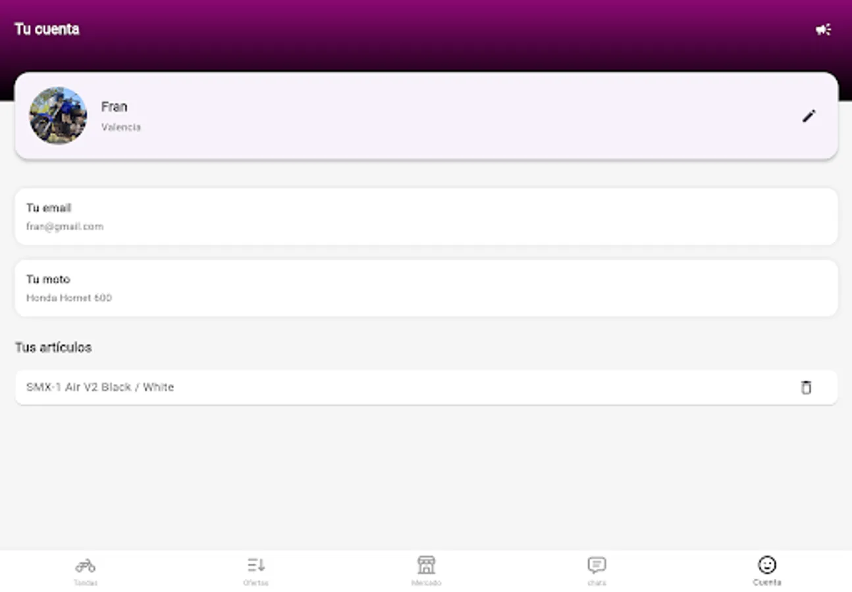Select the username Fran
852x592 pixels.
click(115, 106)
